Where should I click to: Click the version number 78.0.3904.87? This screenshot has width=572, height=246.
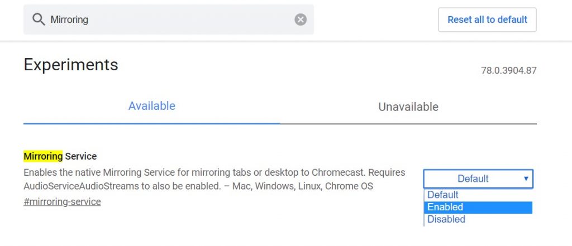click(508, 70)
